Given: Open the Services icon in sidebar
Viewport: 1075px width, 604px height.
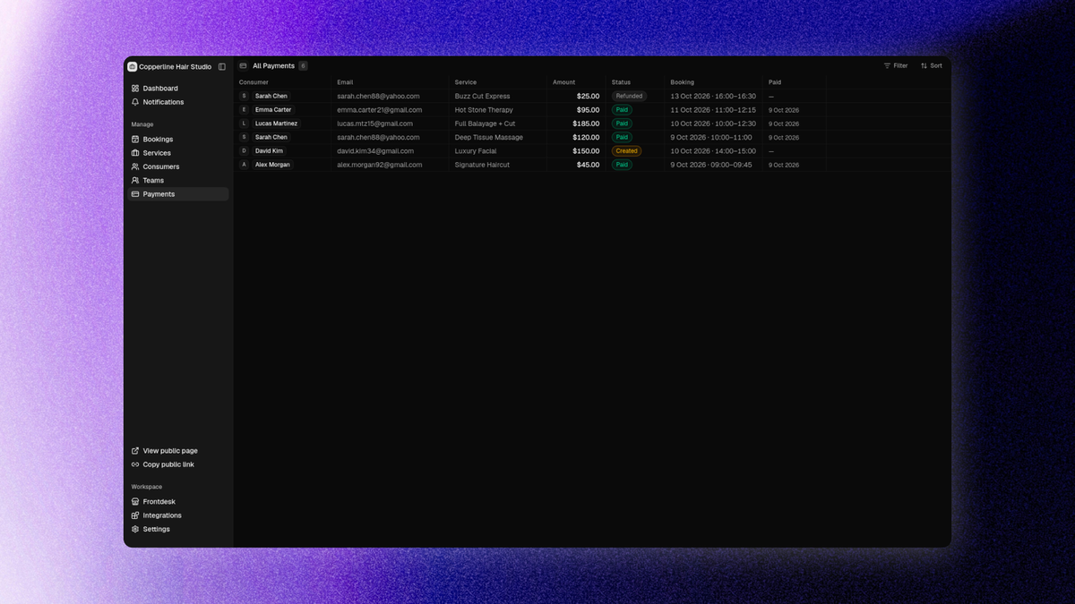Looking at the screenshot, I should click(135, 153).
